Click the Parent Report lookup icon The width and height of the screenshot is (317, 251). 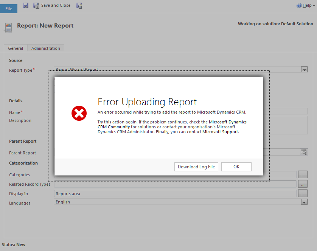tap(304, 152)
